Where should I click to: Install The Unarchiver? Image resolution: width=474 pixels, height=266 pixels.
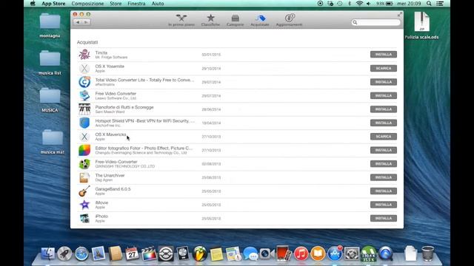[x=384, y=177]
